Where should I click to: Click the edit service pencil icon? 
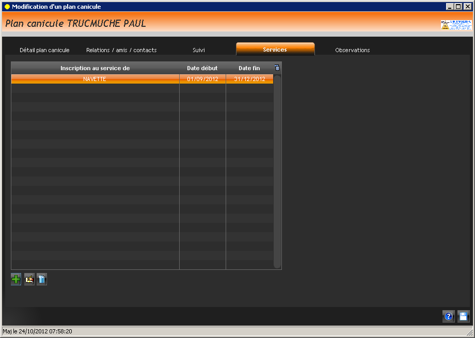pos(29,280)
